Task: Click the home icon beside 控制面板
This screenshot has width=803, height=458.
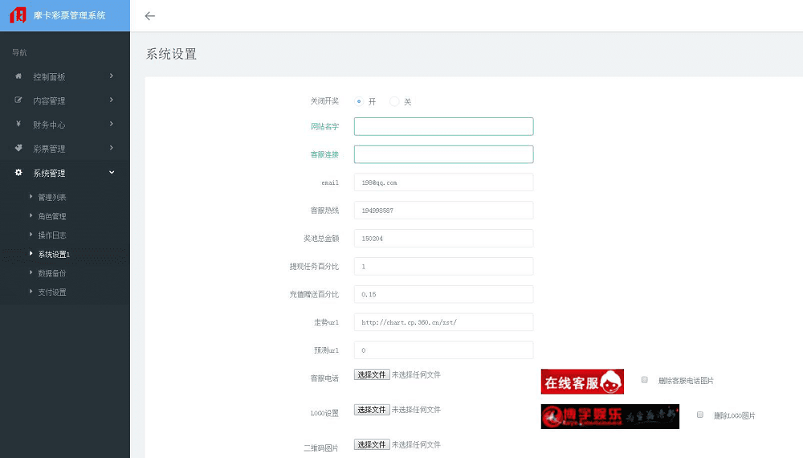Action: [18, 76]
